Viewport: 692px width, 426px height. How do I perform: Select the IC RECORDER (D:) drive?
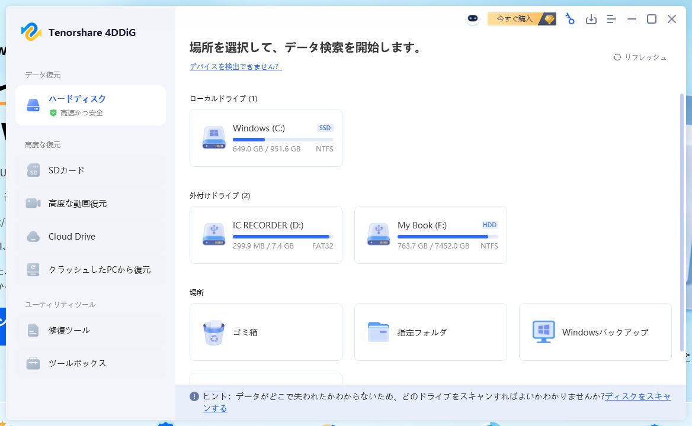pyautogui.click(x=265, y=235)
